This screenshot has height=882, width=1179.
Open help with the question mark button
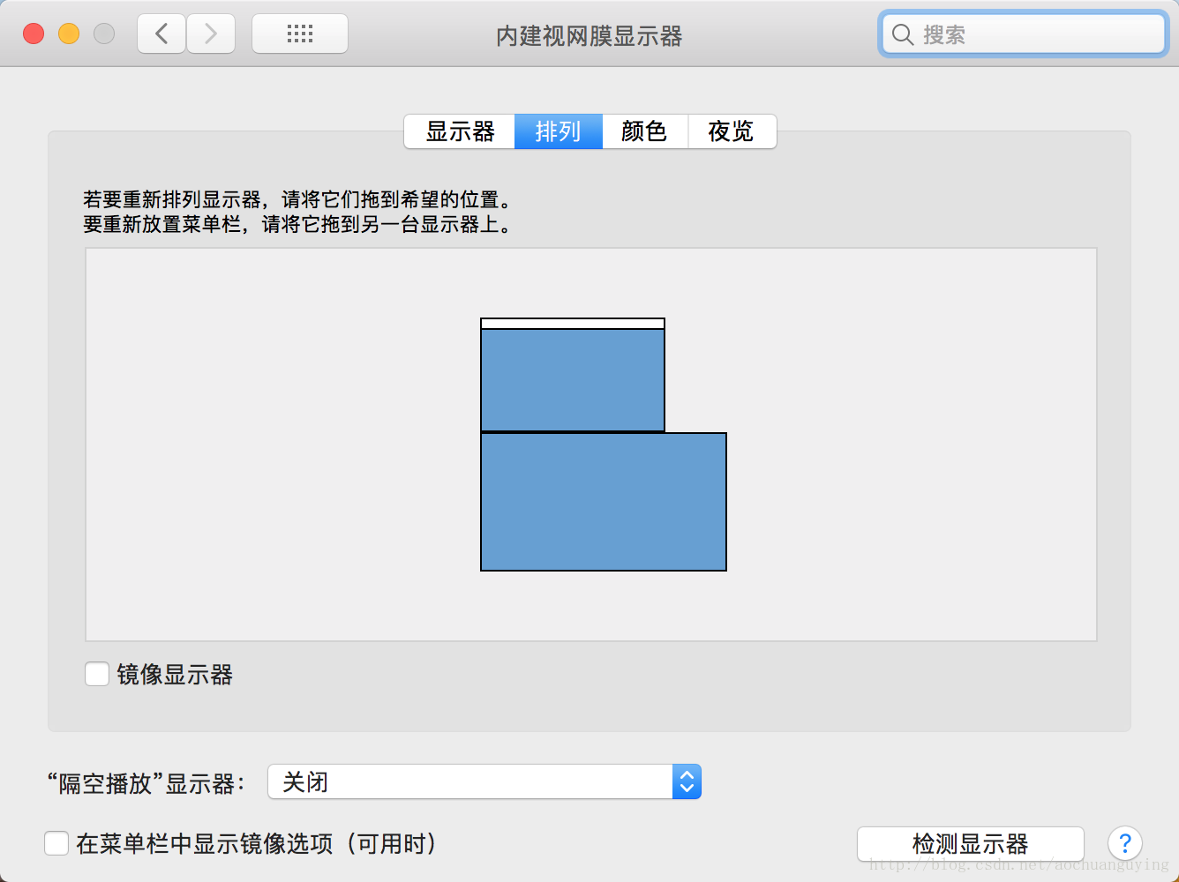(1125, 844)
